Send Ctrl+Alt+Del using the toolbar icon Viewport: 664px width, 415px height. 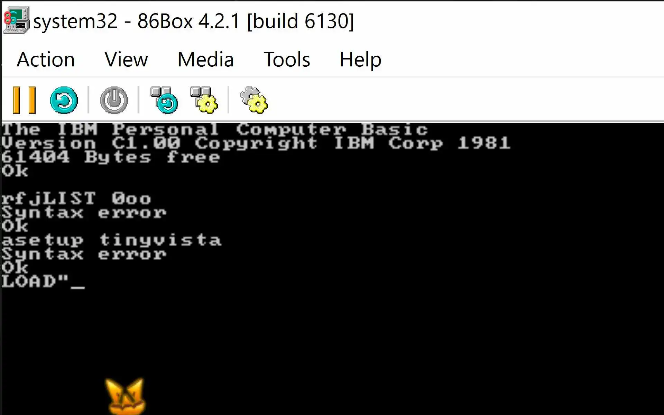[x=164, y=100]
